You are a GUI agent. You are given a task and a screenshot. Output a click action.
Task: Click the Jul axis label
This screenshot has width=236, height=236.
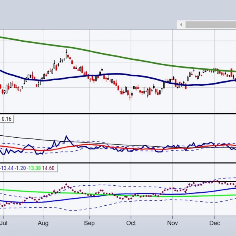pyautogui.click(x=4, y=223)
